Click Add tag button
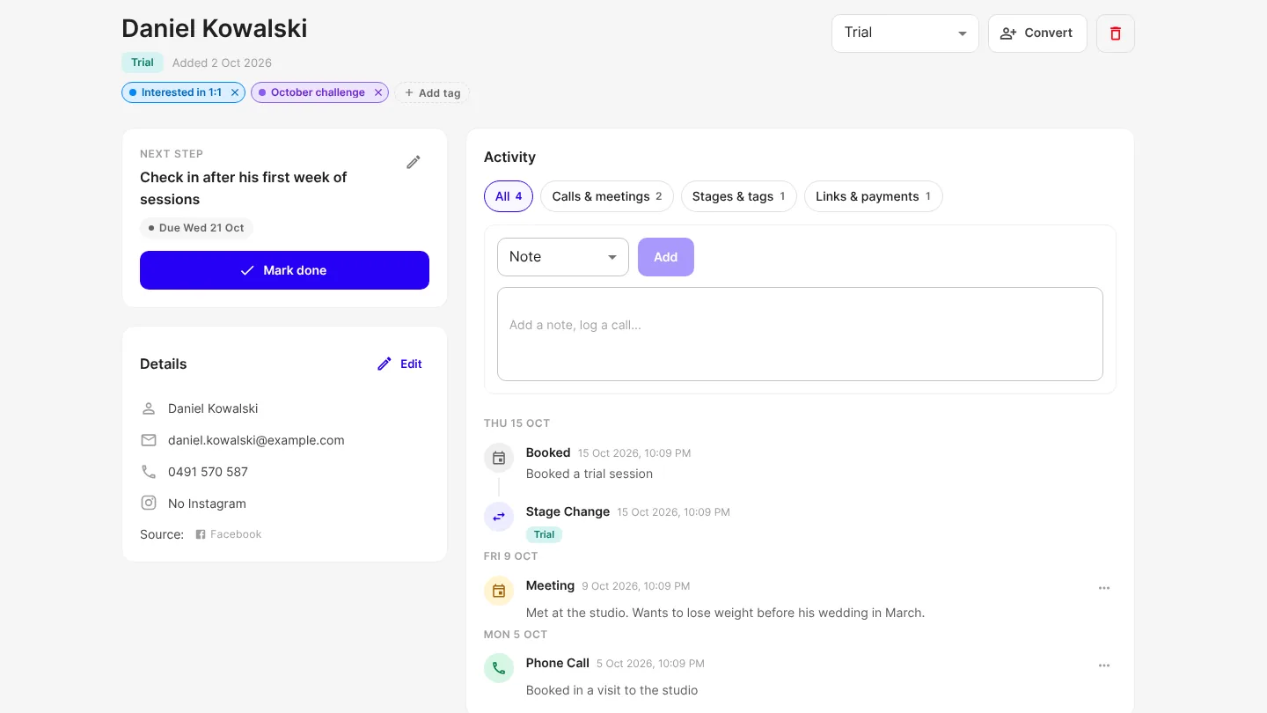Viewport: 1267px width, 713px height. pos(432,92)
